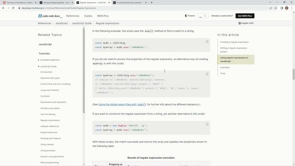295x166 pixels.
Task: Open a new tab with plus button
Action: [152, 3]
